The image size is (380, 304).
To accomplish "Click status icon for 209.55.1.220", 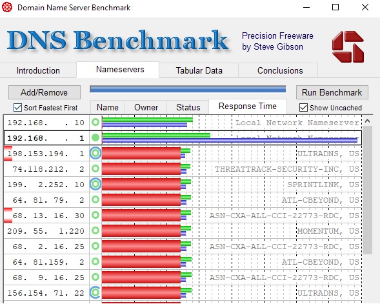I will click(x=95, y=230).
